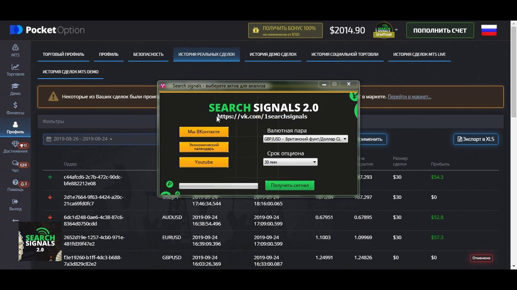Click the Фильтры section header
517x290 pixels.
53,121
